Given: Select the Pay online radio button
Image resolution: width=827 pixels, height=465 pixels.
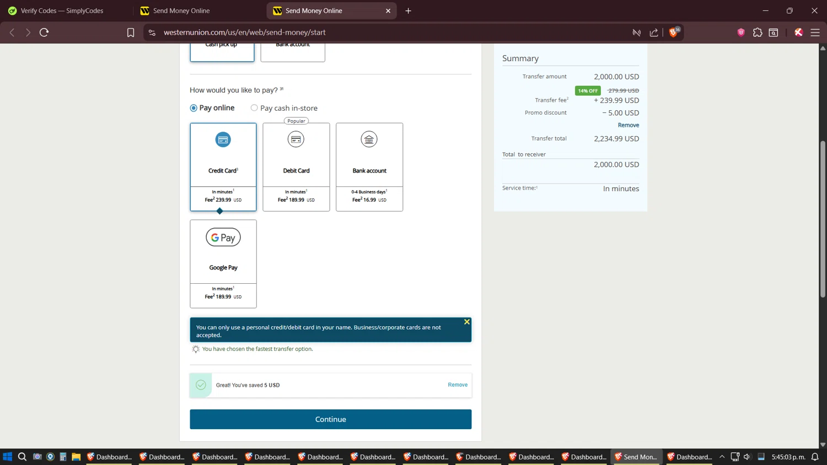Looking at the screenshot, I should [194, 108].
